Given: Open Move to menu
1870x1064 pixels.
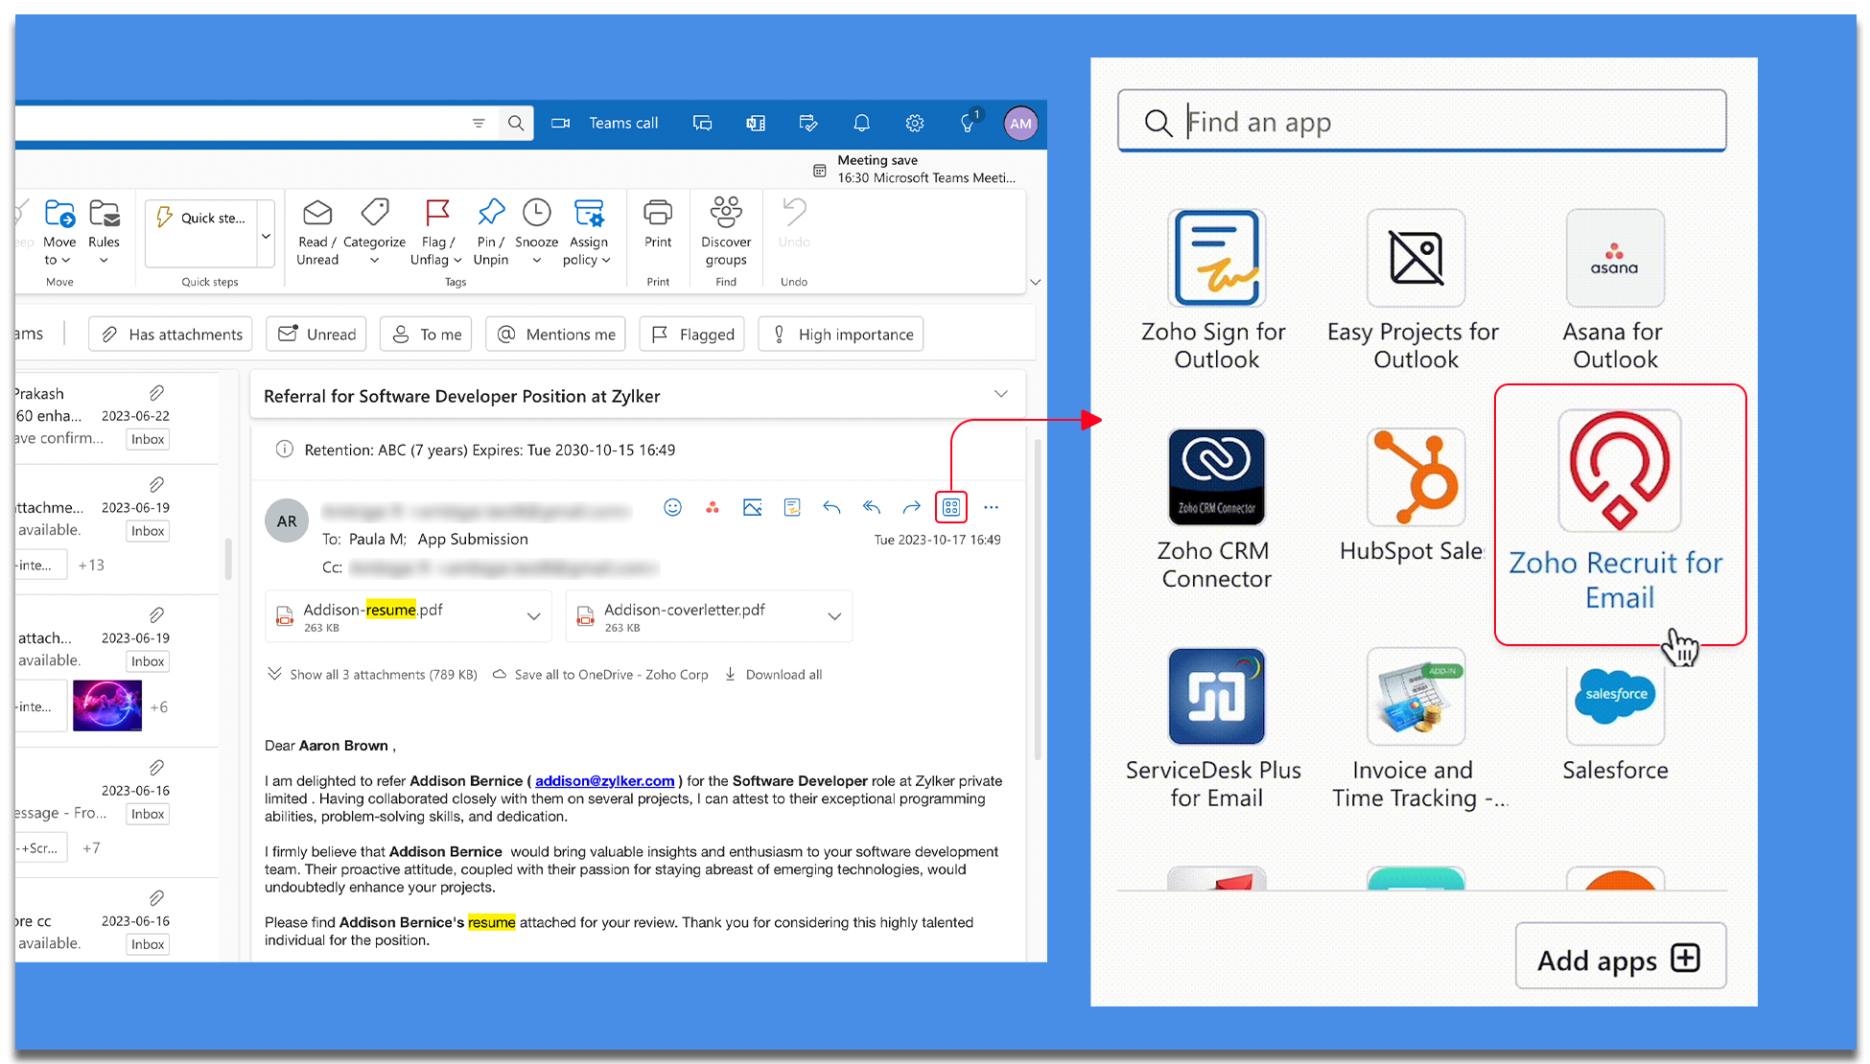Looking at the screenshot, I should click(58, 233).
